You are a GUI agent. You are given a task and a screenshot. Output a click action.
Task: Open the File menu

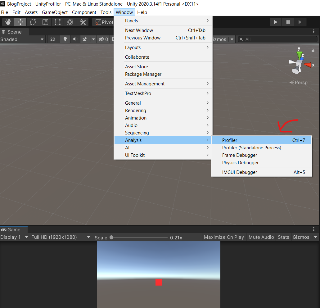tap(4, 12)
